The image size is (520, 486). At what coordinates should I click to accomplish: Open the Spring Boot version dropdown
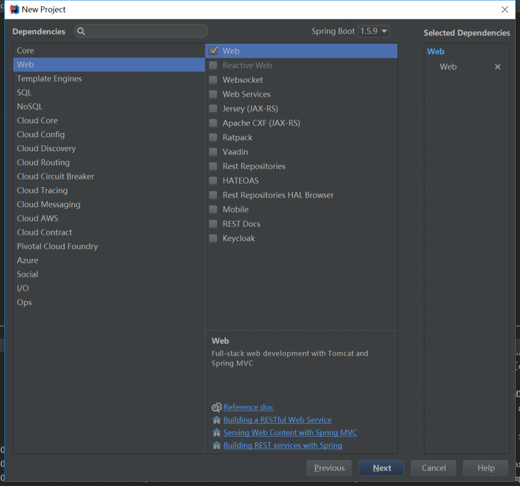click(374, 31)
